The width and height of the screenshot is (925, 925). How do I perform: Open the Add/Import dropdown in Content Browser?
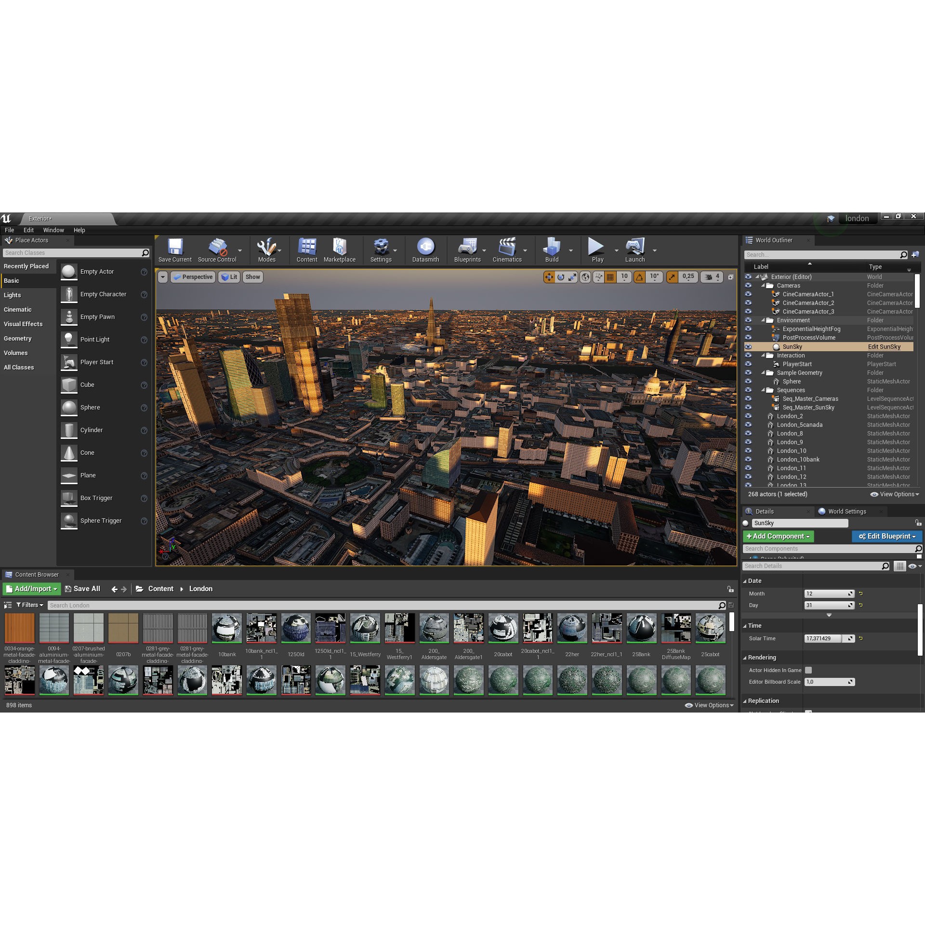(31, 589)
